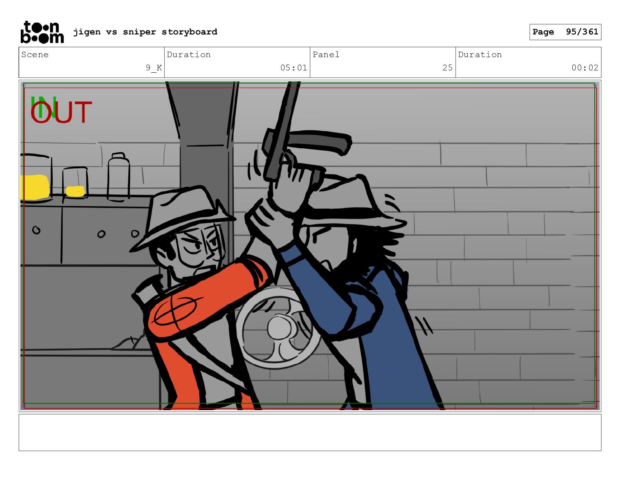Viewport: 620px width, 479px height.
Task: Click the scene duration value '05:01'
Action: click(294, 68)
